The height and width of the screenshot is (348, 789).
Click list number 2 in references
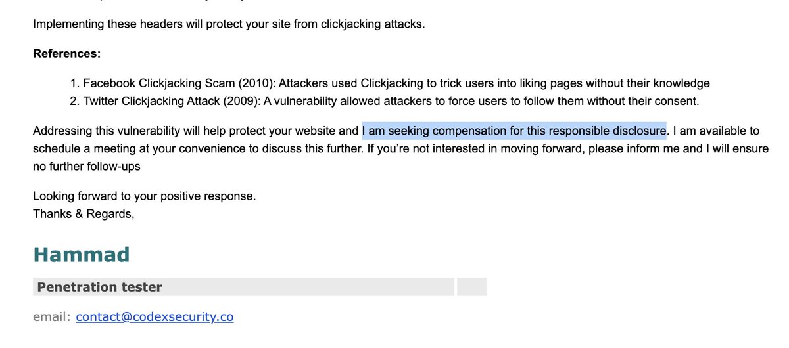74,101
